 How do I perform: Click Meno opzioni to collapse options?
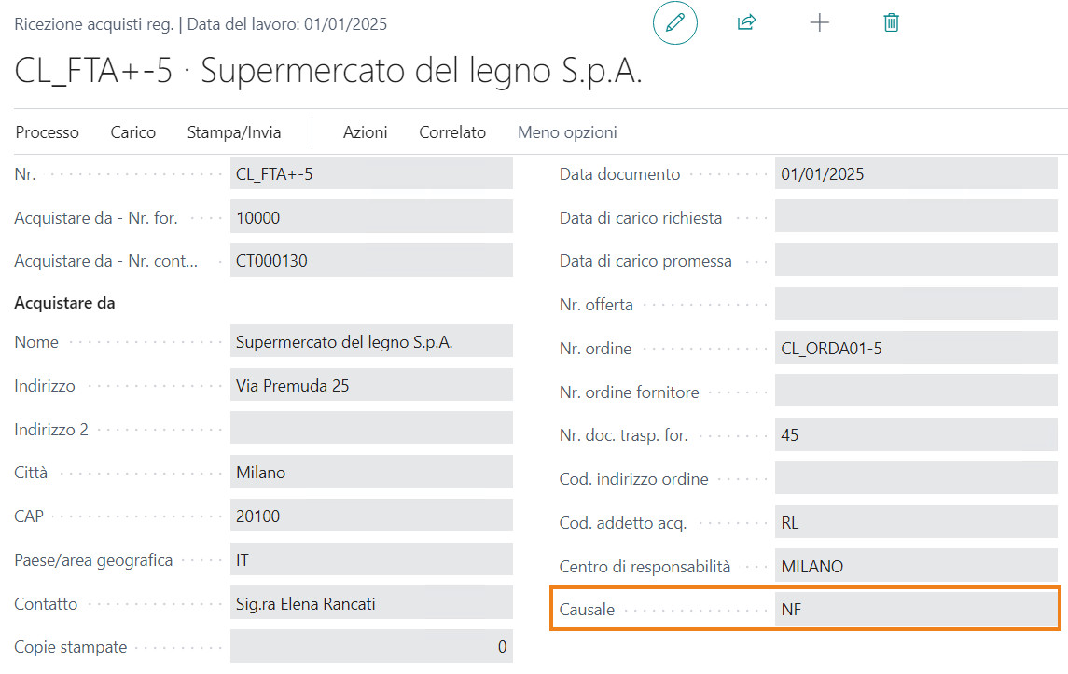click(567, 132)
